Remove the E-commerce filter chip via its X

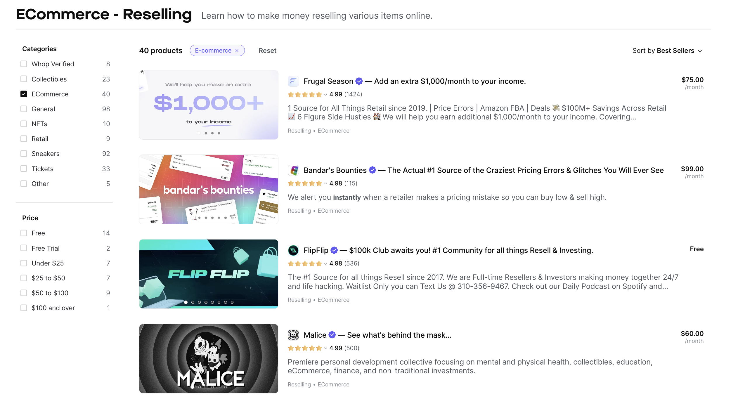(x=237, y=50)
